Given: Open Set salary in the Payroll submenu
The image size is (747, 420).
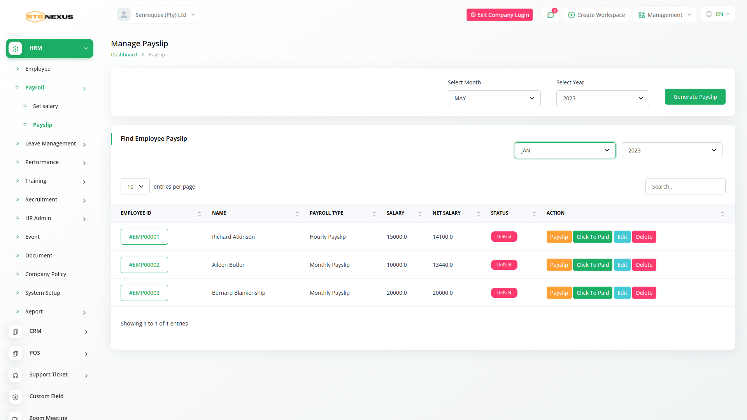Looking at the screenshot, I should tap(45, 106).
